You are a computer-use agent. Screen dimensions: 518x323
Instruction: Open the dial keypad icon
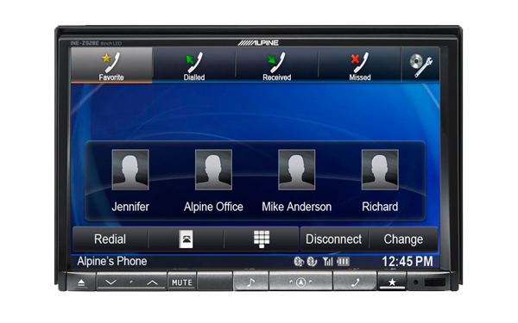click(262, 239)
